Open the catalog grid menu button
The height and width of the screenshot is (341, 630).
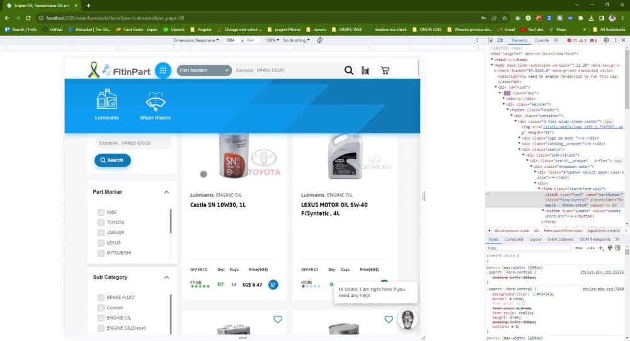pos(163,70)
